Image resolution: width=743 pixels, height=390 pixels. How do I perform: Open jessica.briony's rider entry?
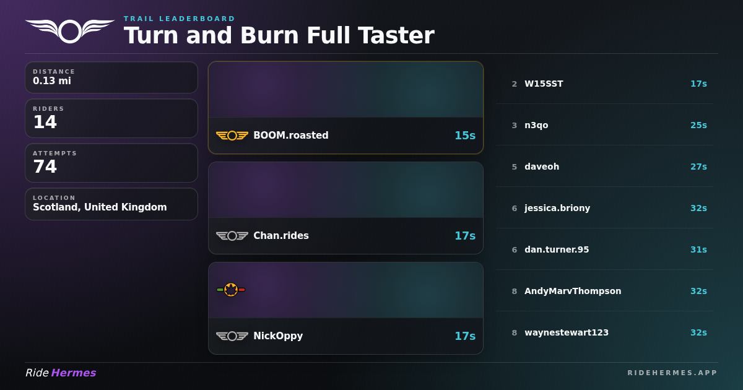[x=604, y=208]
